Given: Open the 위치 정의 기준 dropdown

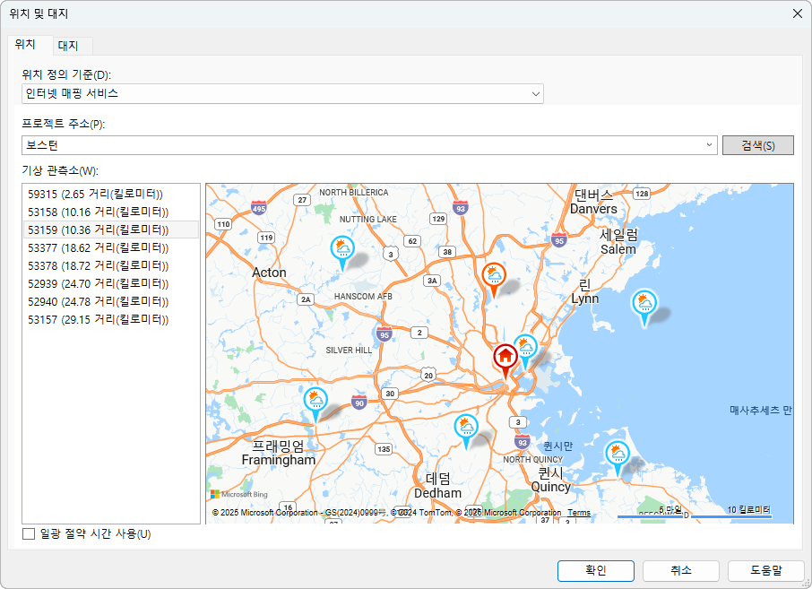Looking at the screenshot, I should tap(282, 94).
